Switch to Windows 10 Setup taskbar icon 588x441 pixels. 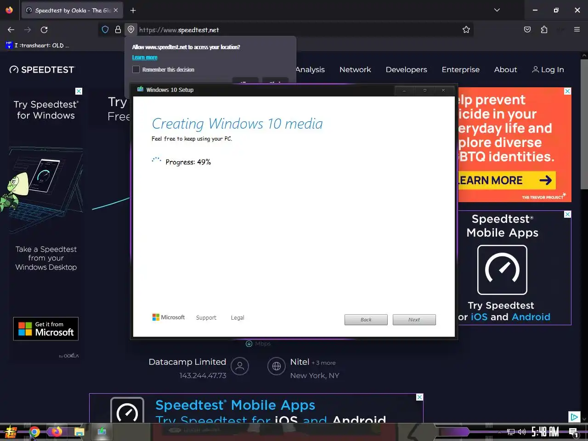click(102, 432)
